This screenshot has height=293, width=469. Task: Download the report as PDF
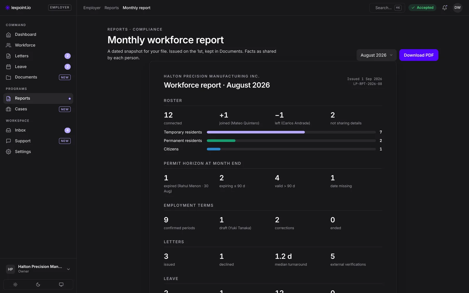(419, 55)
